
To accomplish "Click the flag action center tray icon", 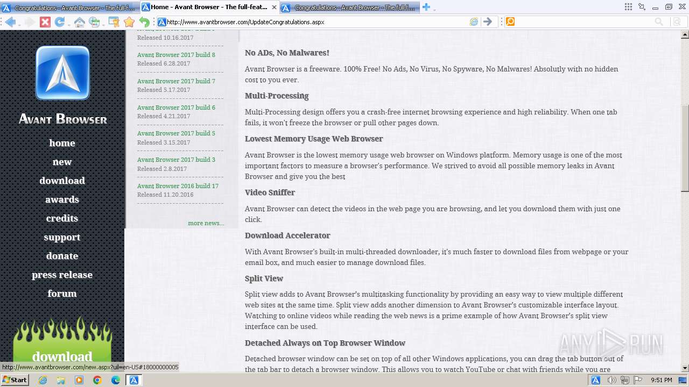I will (638, 380).
